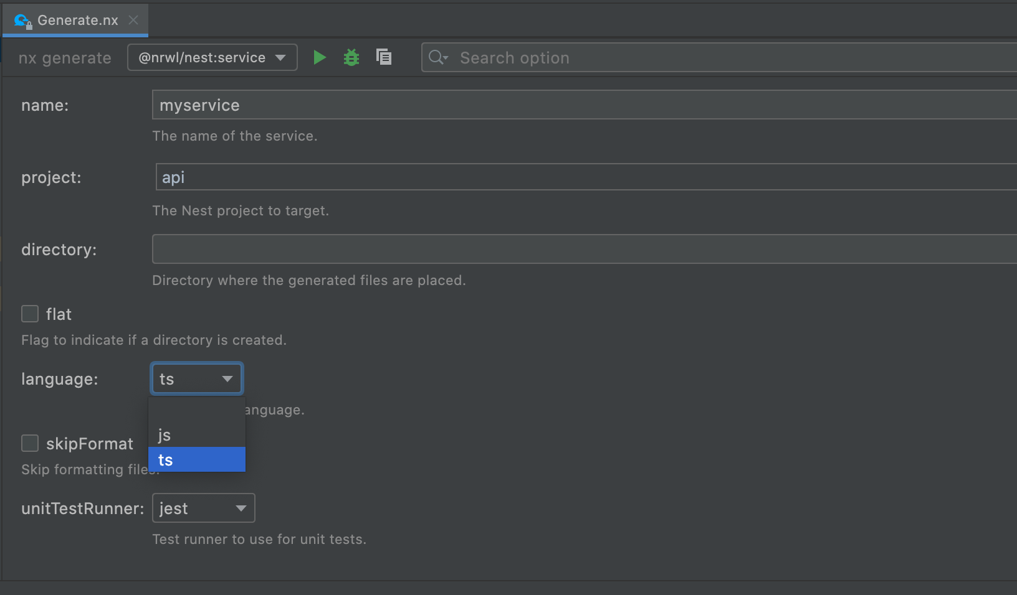Close the Generate.nx tab
Screen dimensions: 1017x595
point(133,19)
